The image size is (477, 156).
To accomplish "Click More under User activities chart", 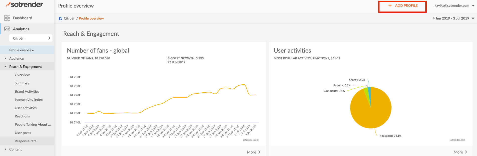I will (460, 152).
